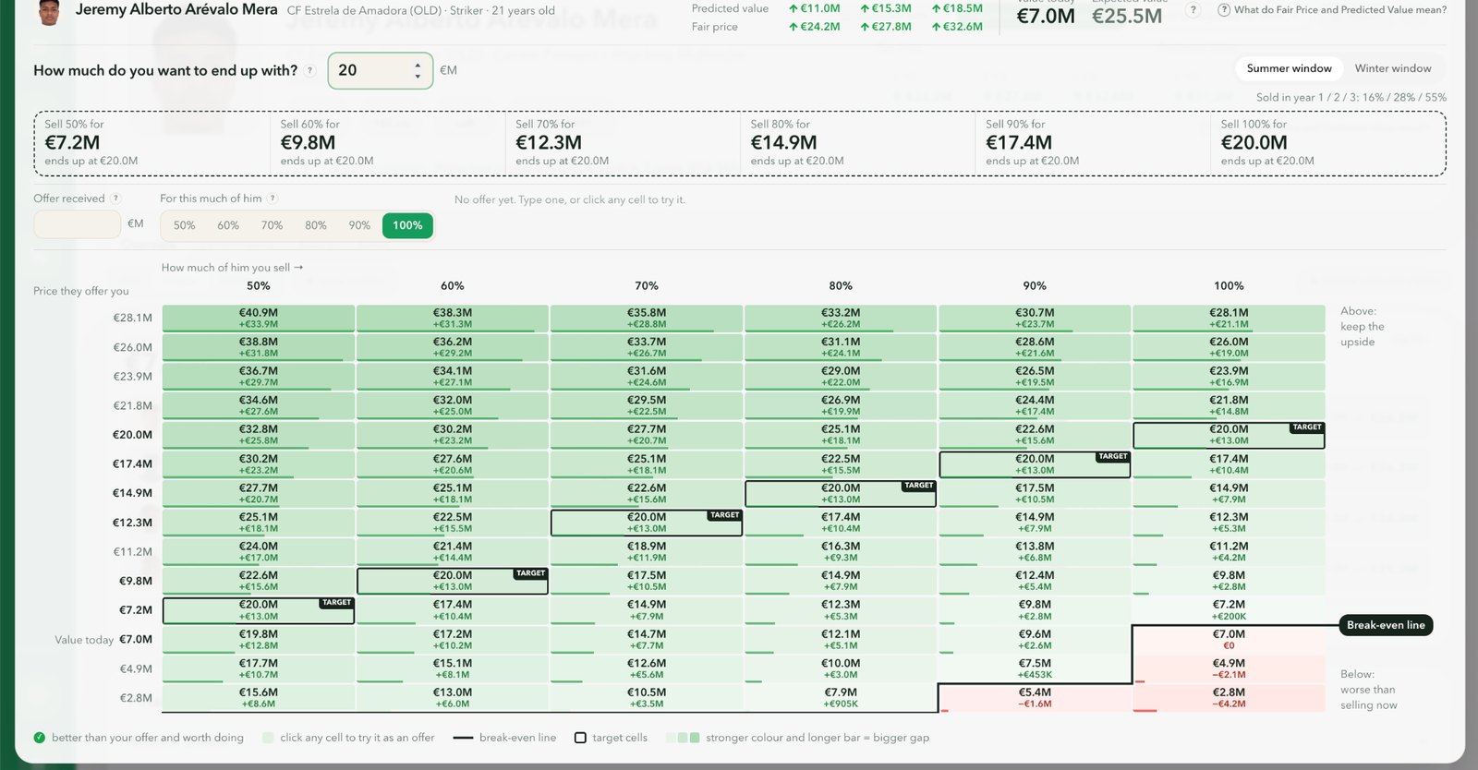Switch to Summer window tab
Screen dimensions: 1478x770
pyautogui.click(x=1289, y=69)
